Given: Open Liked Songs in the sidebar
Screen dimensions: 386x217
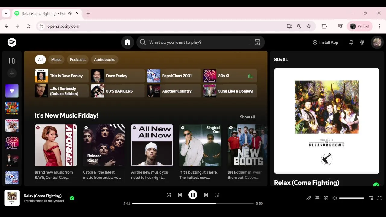Looking at the screenshot, I should coord(12,91).
